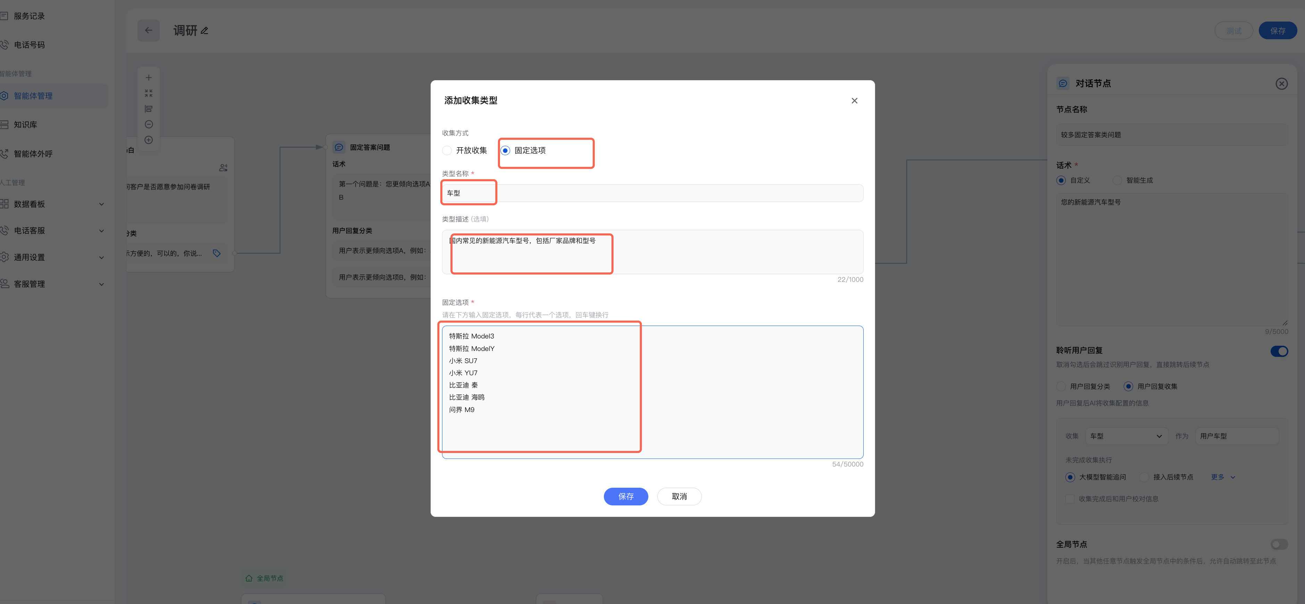Screen dimensions: 1305x604
Task: Click the zoom out minus icon
Action: [148, 125]
